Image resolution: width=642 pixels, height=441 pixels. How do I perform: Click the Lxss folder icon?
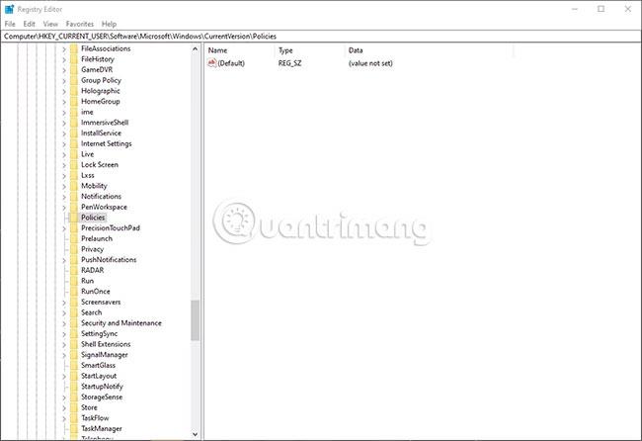(74, 175)
